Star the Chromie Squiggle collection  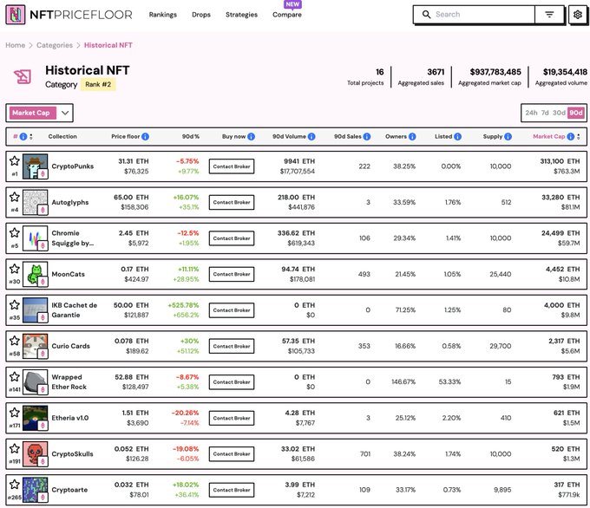click(x=15, y=232)
